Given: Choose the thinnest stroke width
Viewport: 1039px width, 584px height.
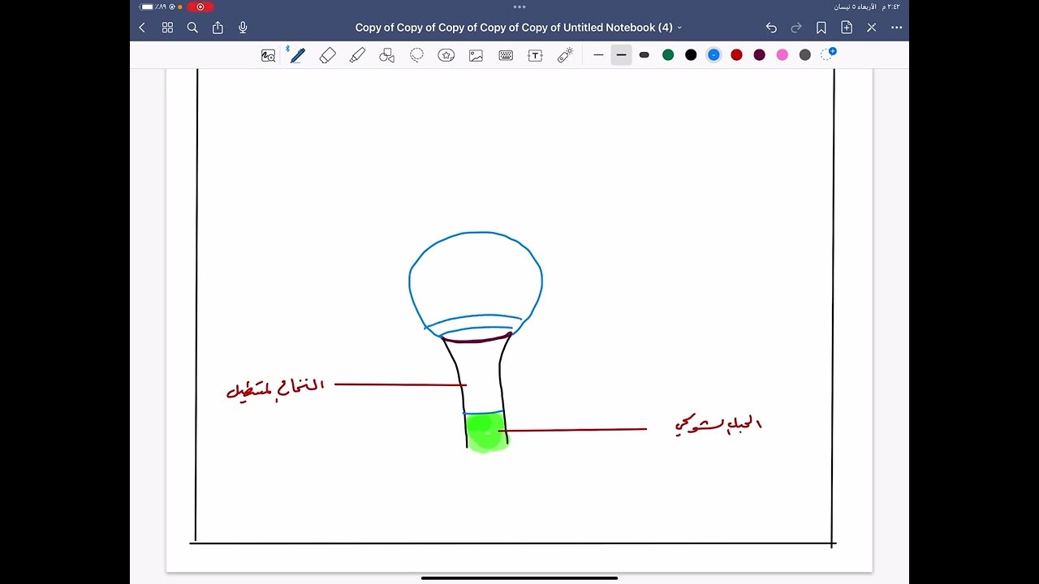Looking at the screenshot, I should coord(598,55).
